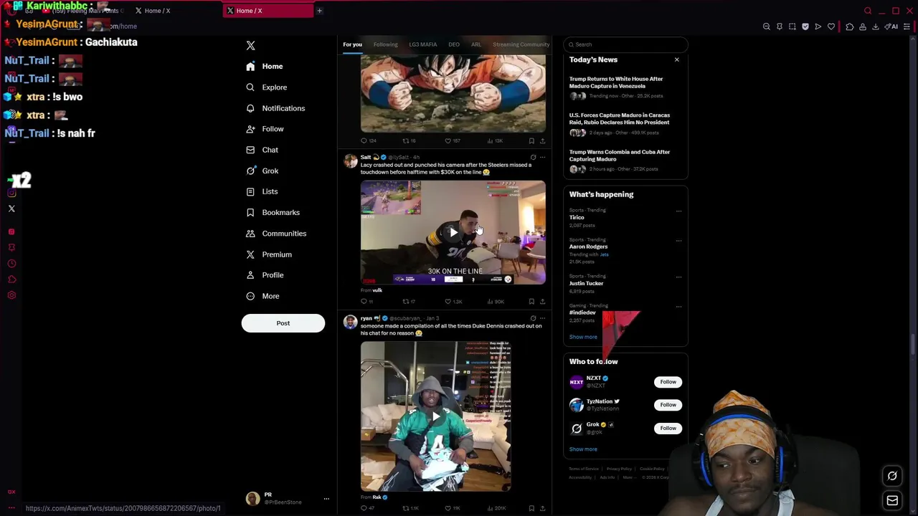Open more options on the Salt post
Viewport: 918px width, 516px height.
point(543,157)
